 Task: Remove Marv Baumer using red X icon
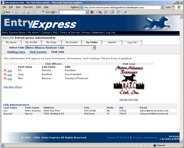pyautogui.click(x=5, y=79)
